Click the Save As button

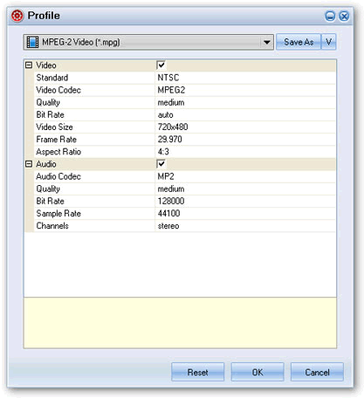299,42
